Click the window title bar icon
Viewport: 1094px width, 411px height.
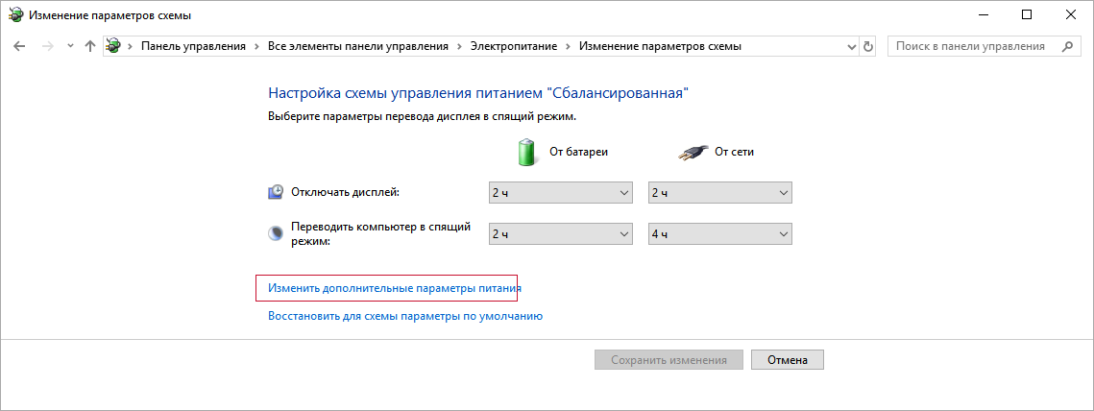(x=15, y=14)
